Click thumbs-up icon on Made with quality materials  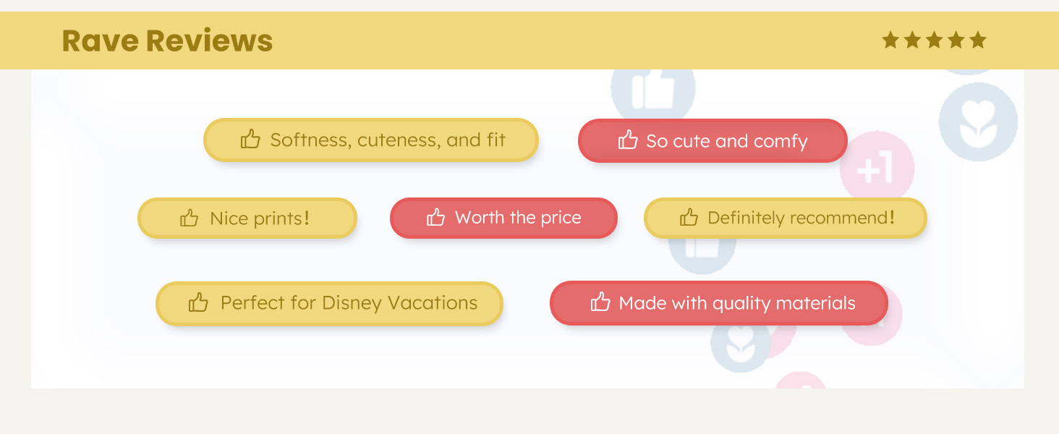click(600, 302)
